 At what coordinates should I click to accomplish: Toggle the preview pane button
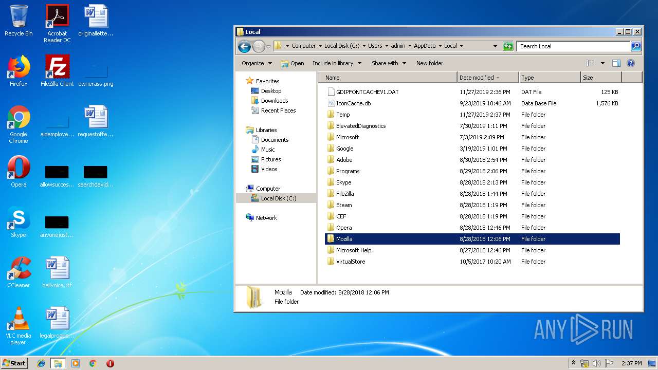616,63
